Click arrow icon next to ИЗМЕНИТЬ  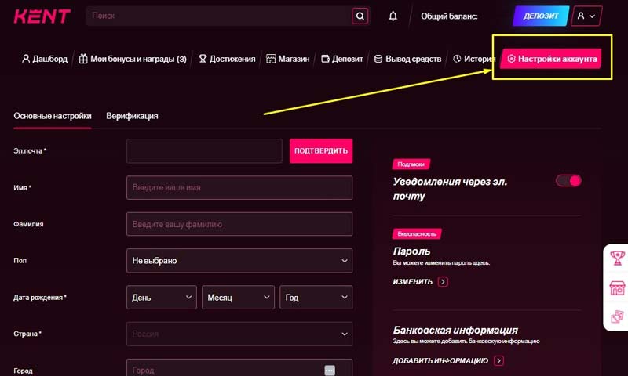(x=444, y=282)
